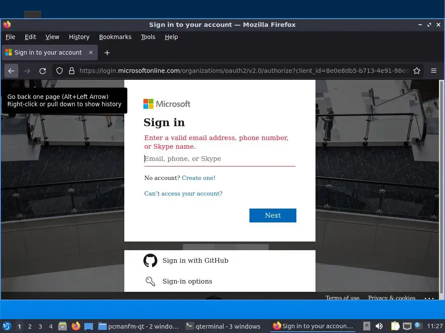
Task: Open the update notification tray icon
Action: click(x=418, y=326)
